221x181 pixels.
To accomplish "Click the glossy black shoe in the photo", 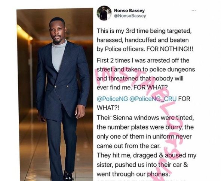I will (68, 176).
